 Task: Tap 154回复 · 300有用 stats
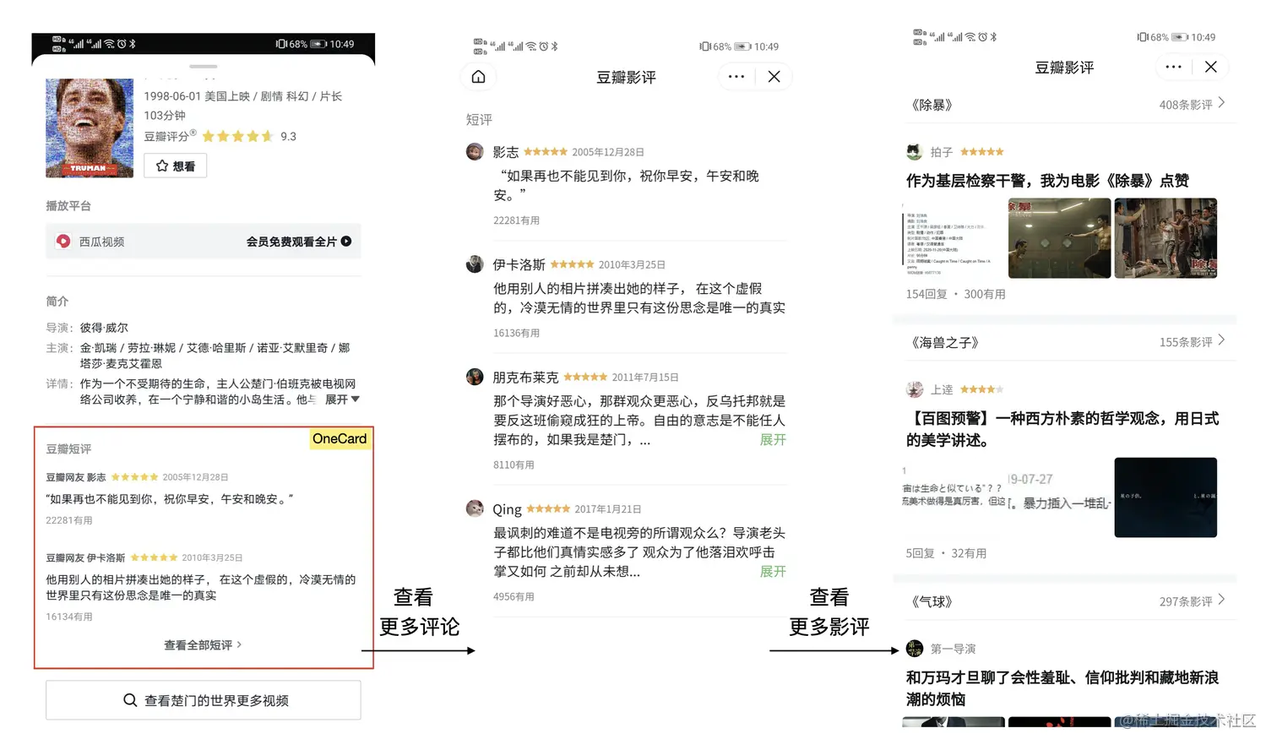pyautogui.click(x=955, y=294)
